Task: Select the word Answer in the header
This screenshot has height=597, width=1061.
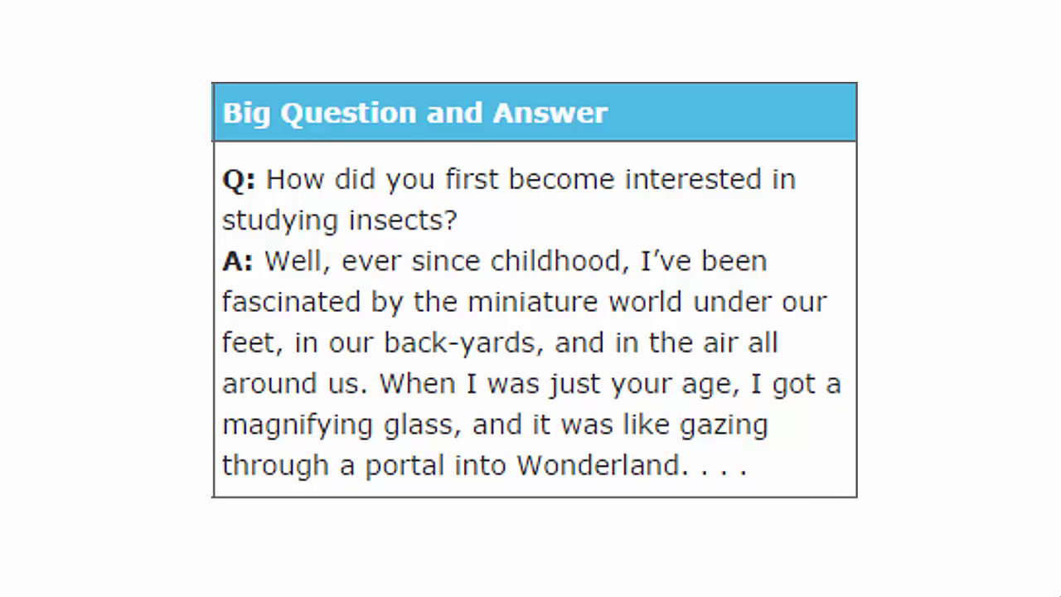Action: pyautogui.click(x=550, y=113)
